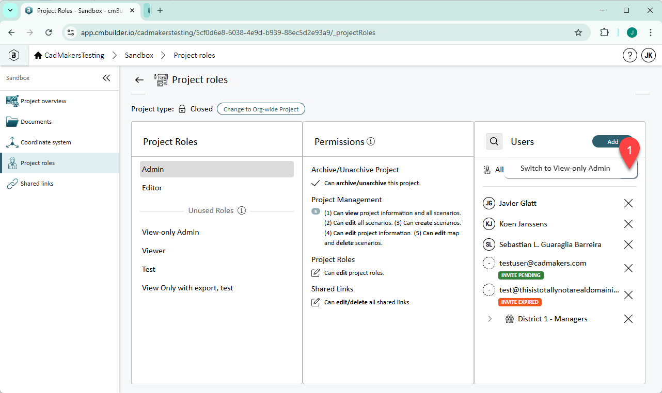Choose Switch to View-only Admin option

[565, 168]
